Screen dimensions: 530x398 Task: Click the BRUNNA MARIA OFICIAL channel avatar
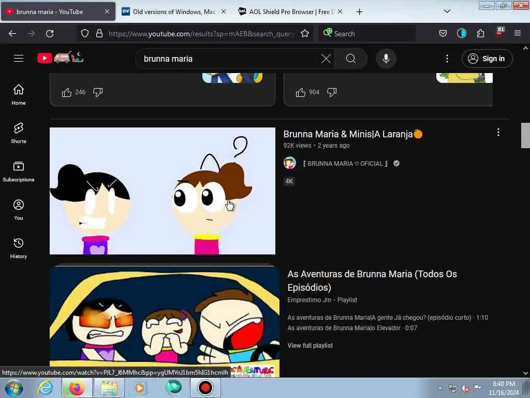[x=290, y=163]
